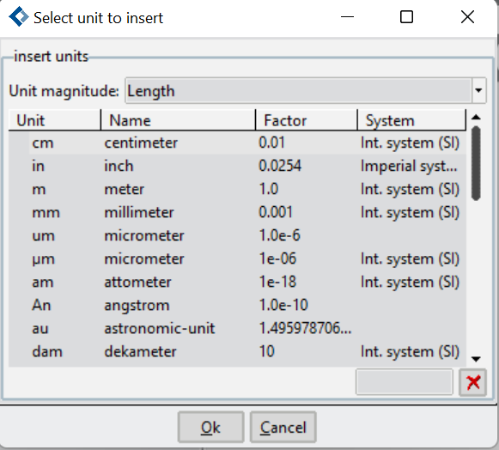This screenshot has height=450, width=499.
Task: Confirm with the Ok button
Action: coord(210,427)
